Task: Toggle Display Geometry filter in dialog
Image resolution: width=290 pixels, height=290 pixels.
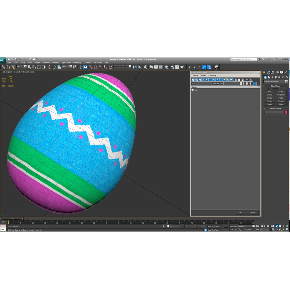Action: pyautogui.click(x=193, y=80)
